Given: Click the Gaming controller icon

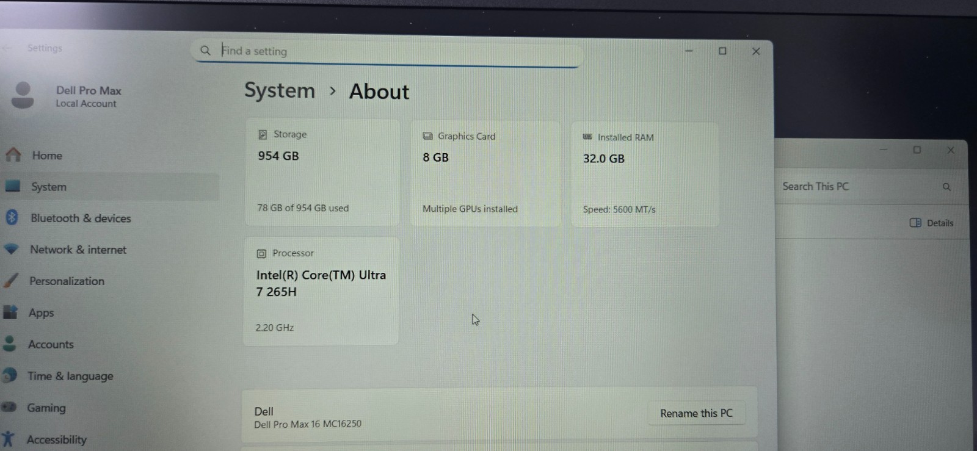Looking at the screenshot, I should point(9,407).
